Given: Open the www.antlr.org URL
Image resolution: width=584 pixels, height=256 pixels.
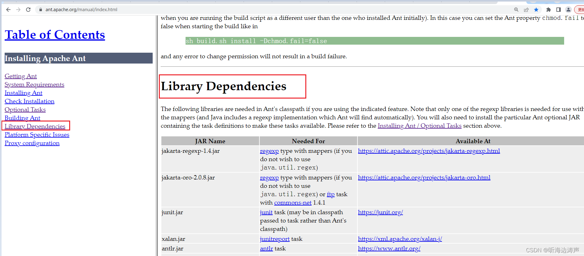Looking at the screenshot, I should pyautogui.click(x=389, y=248).
